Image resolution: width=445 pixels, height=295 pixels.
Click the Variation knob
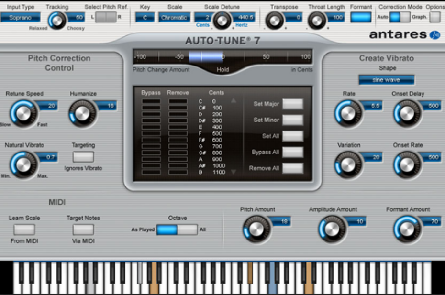(348, 165)
